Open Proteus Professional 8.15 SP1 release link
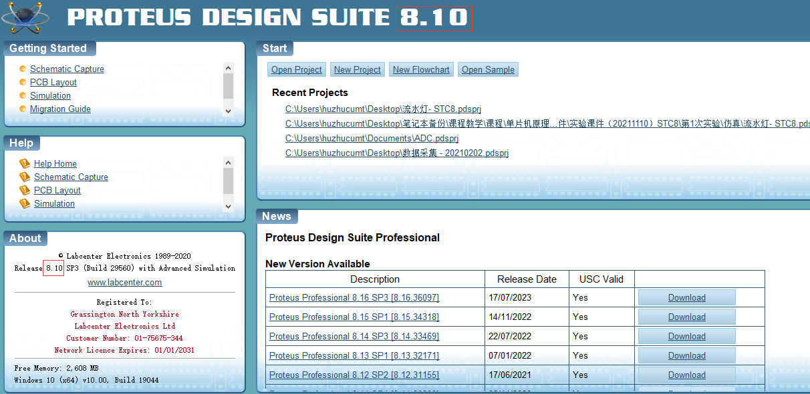Image resolution: width=810 pixels, height=394 pixels. [x=354, y=317]
